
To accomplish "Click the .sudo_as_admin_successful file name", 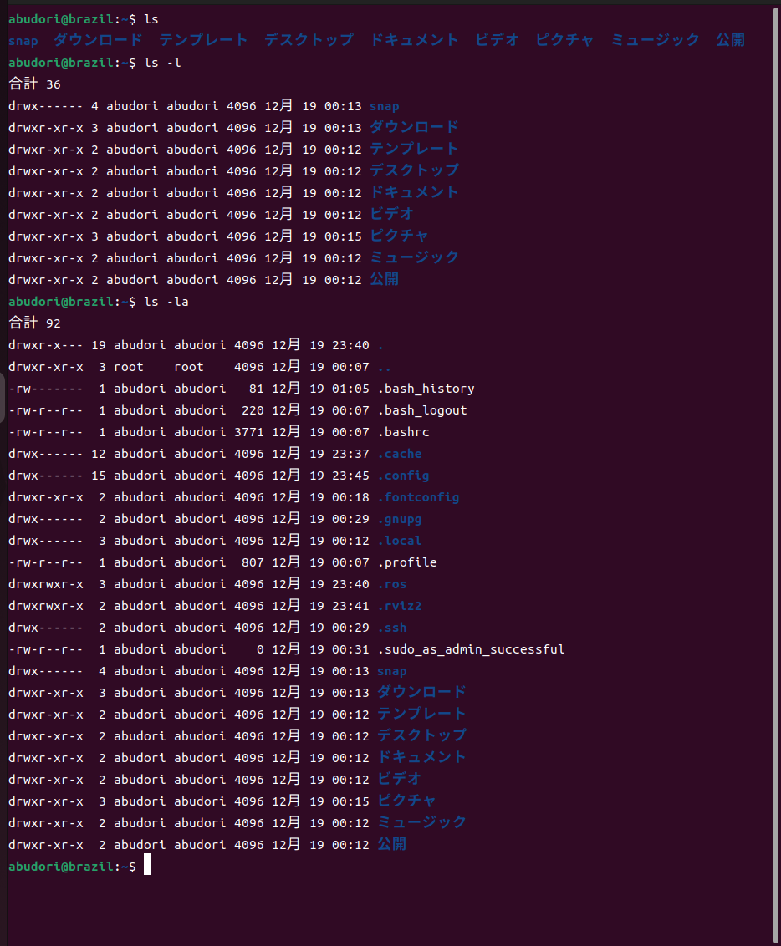I will (x=472, y=649).
